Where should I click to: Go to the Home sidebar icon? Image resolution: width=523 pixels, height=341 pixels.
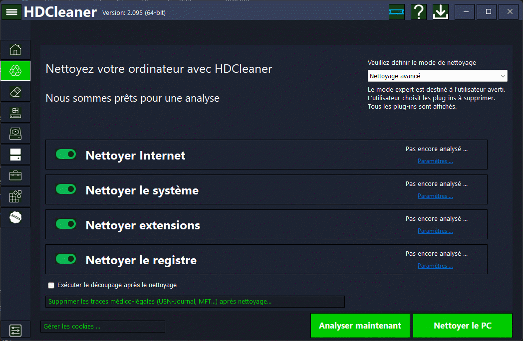pyautogui.click(x=15, y=50)
